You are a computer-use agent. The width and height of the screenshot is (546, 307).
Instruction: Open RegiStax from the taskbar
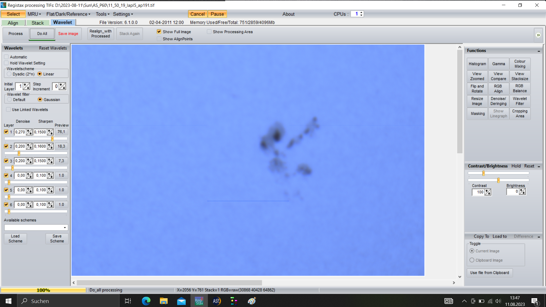(x=199, y=301)
